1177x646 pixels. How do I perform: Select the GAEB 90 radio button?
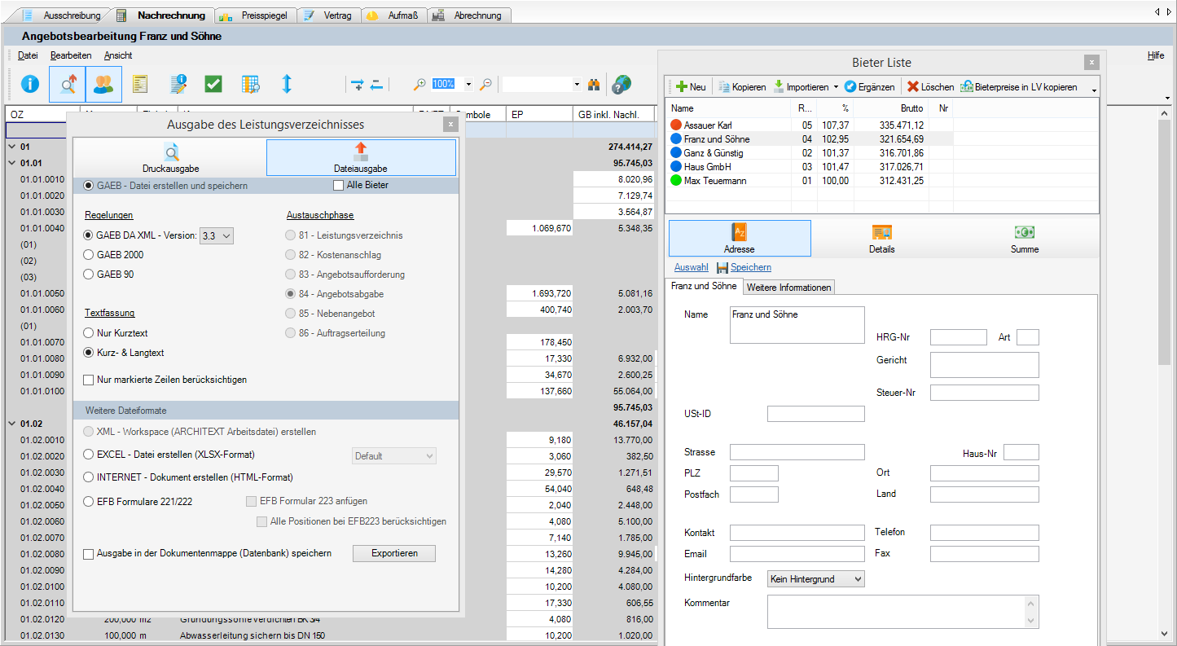point(90,275)
